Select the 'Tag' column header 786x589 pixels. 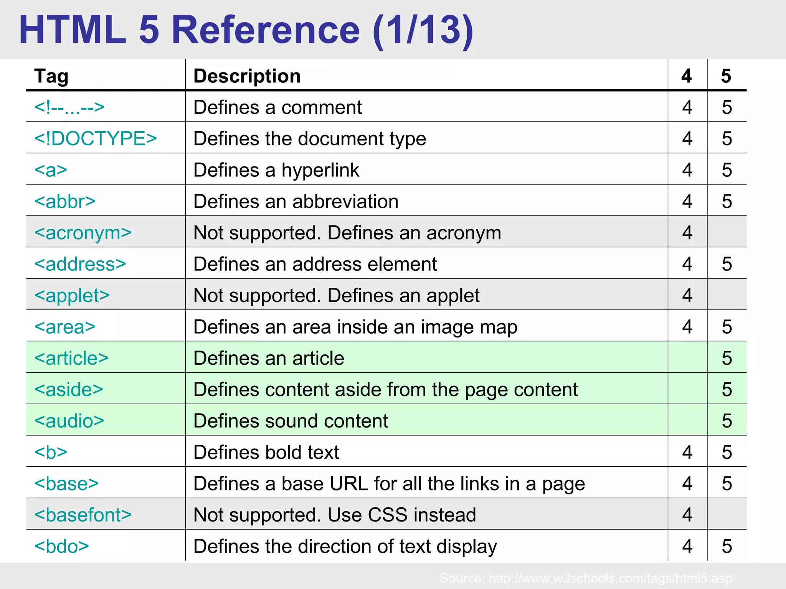coord(51,76)
